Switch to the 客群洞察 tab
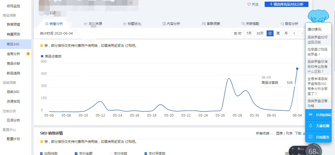Image resolution: width=335 pixels, height=155 pixels. pyautogui.click(x=211, y=24)
